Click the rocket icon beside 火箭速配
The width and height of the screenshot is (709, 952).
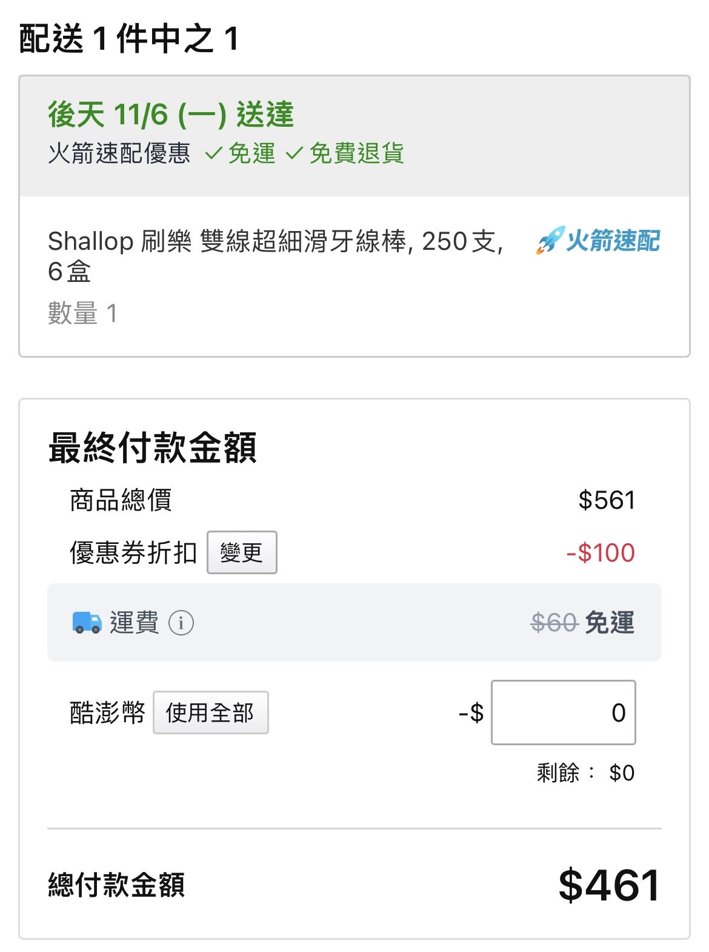[550, 240]
